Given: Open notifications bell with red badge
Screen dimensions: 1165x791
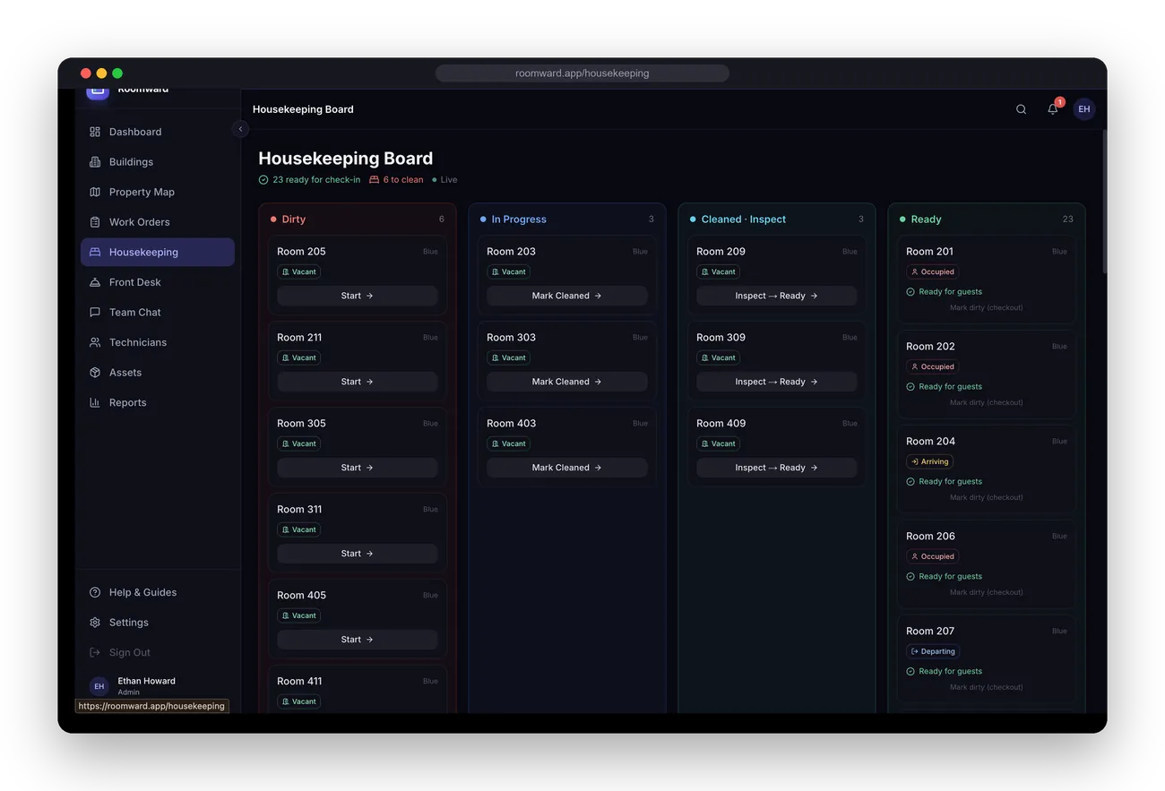Looking at the screenshot, I should click(x=1053, y=109).
